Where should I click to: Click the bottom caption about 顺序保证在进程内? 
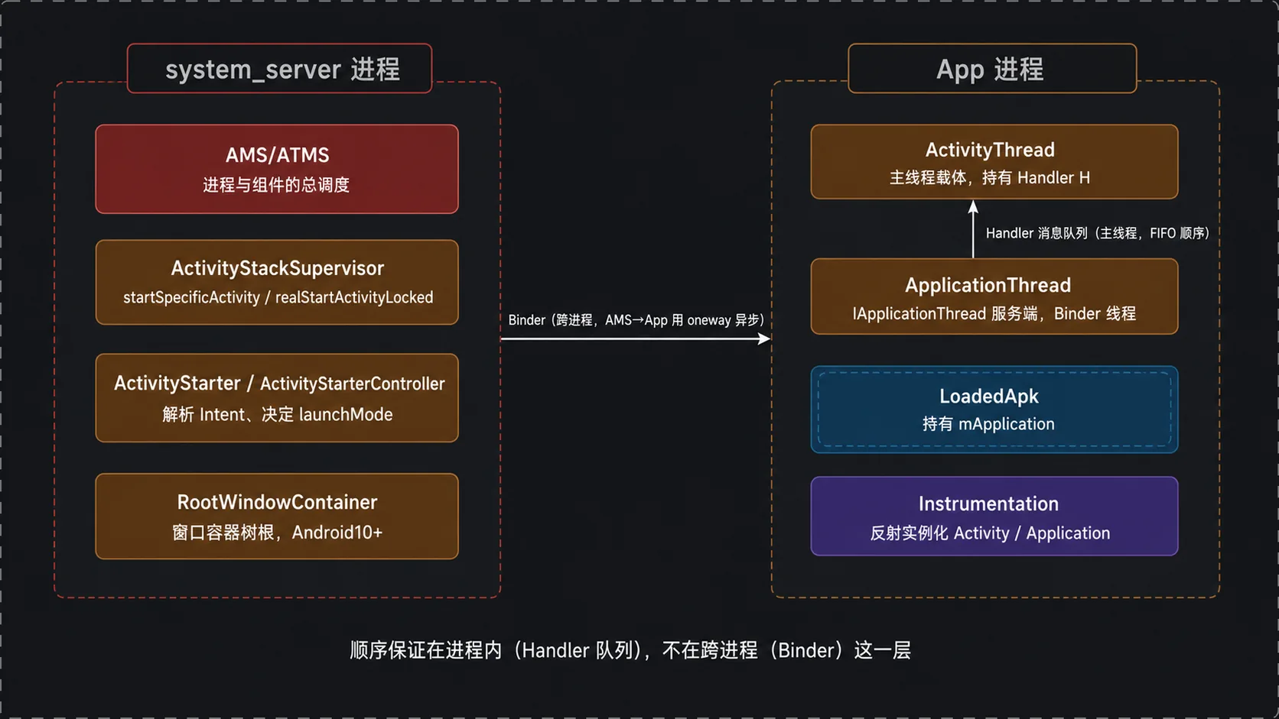pos(630,650)
